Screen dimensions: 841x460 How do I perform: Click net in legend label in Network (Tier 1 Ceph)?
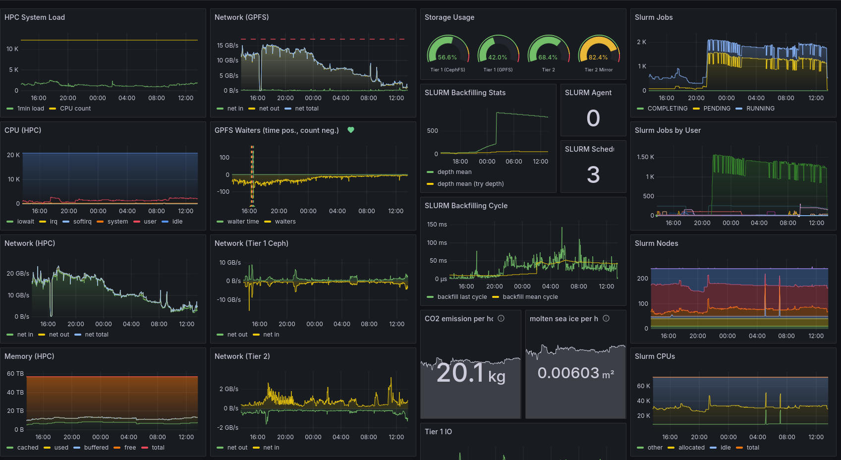pos(271,335)
